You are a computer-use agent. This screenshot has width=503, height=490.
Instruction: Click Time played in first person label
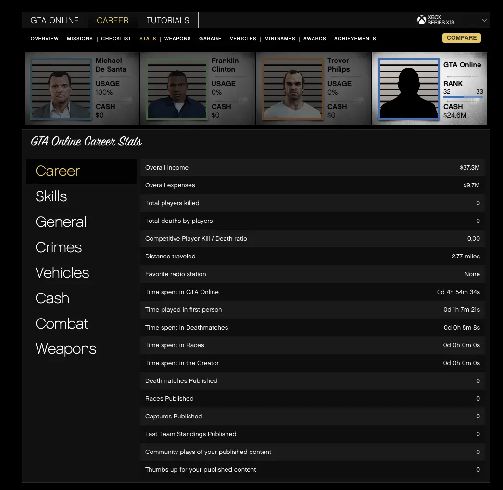(184, 309)
